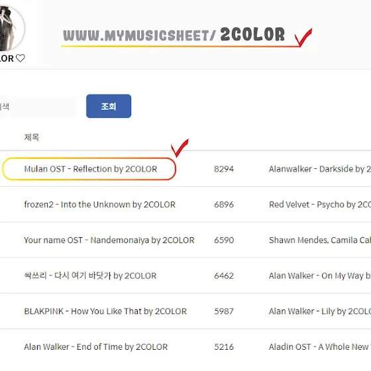Click view count 6462
The width and height of the screenshot is (371, 371).
tap(224, 276)
